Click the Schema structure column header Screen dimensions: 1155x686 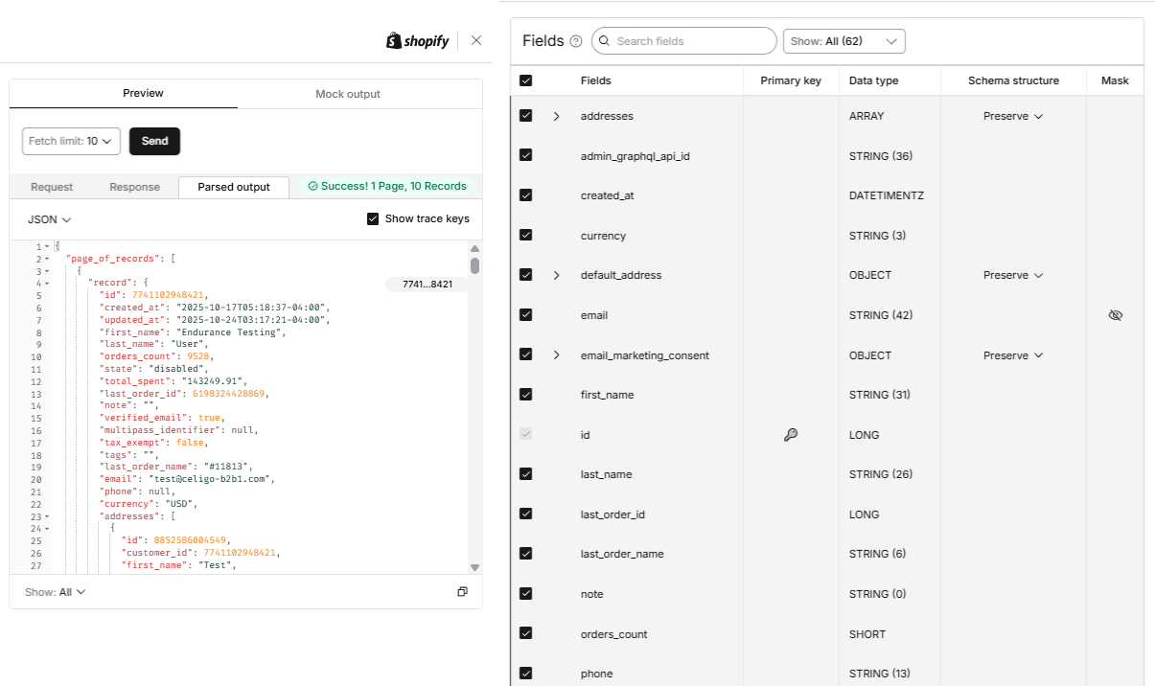[1013, 80]
